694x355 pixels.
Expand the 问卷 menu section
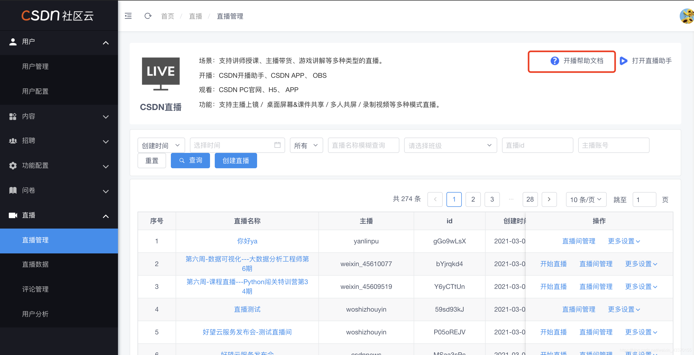coord(106,191)
